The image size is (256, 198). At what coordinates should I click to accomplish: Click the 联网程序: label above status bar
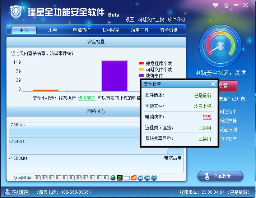23,178
